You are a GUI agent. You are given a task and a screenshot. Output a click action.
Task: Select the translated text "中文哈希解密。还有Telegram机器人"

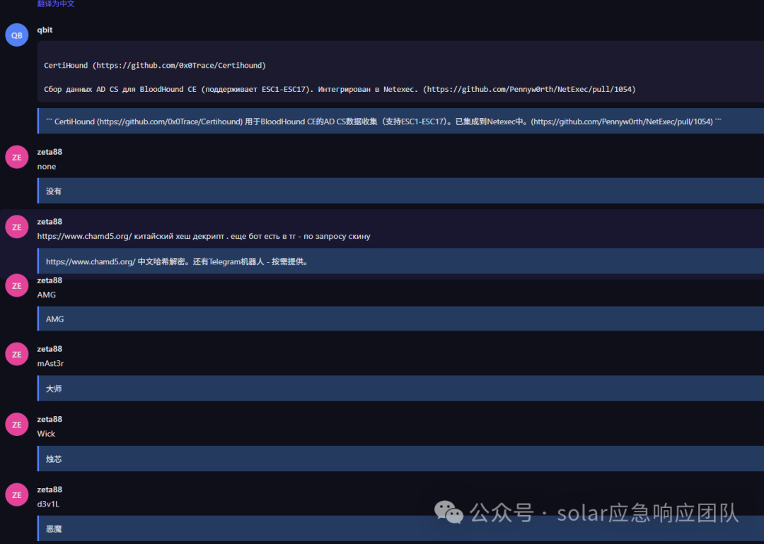coord(201,262)
